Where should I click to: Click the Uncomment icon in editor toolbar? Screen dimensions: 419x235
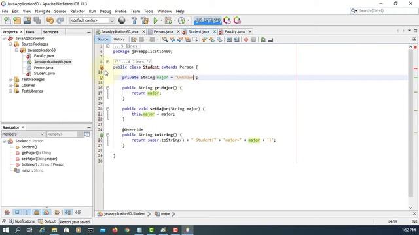270,39
